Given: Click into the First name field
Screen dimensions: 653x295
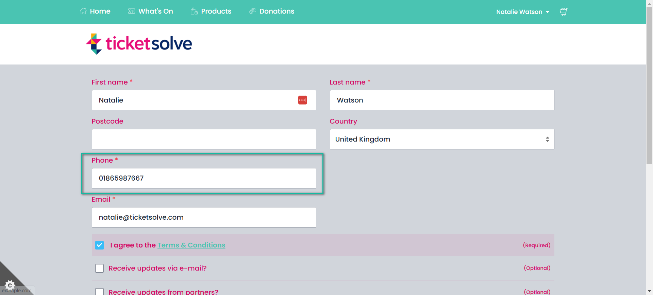Looking at the screenshot, I should [204, 100].
